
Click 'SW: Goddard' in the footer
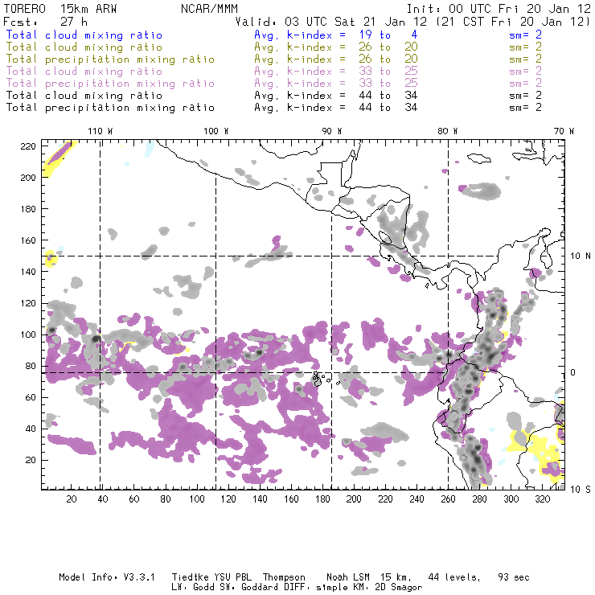click(x=253, y=587)
